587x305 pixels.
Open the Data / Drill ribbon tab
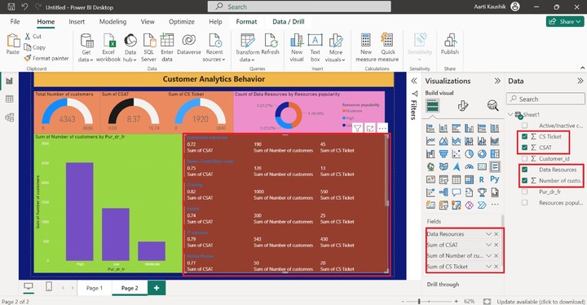point(289,22)
